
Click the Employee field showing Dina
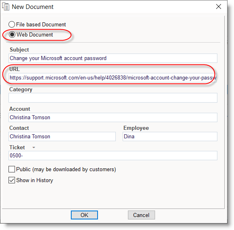170,136
